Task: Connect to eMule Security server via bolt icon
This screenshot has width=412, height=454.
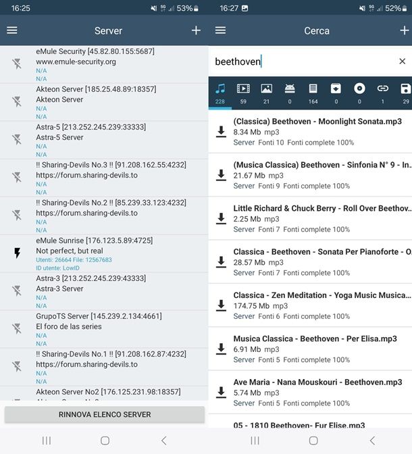Action: [x=17, y=64]
